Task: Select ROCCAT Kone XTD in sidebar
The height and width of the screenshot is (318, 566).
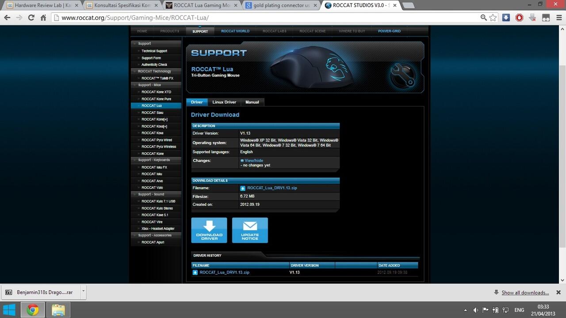Action: pos(156,92)
